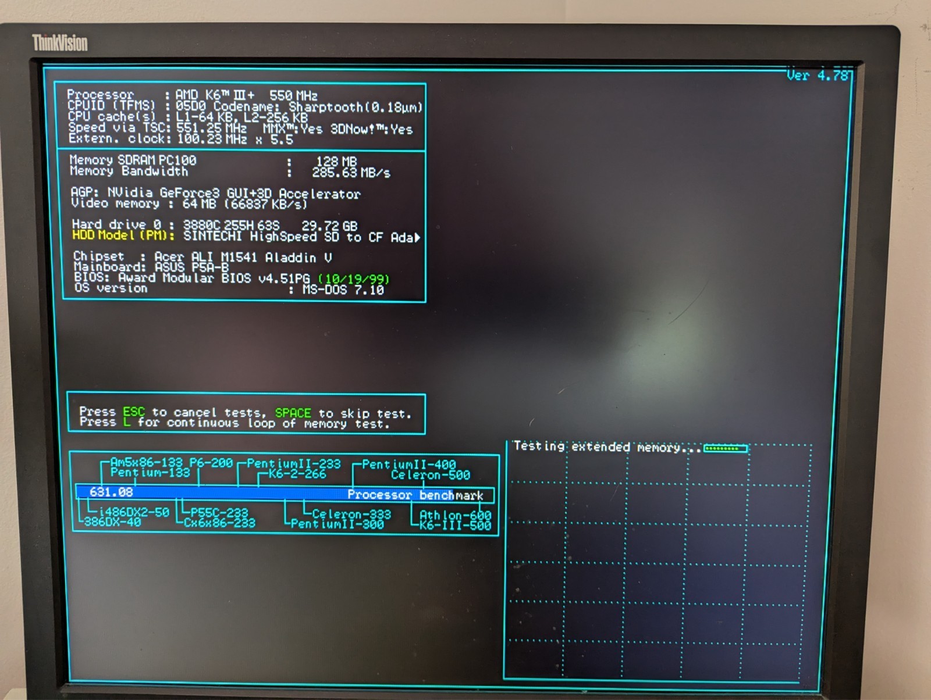Viewport: 931px width, 700px height.
Task: Click the hard drive geometry '3880C 255H 63S'
Action: [x=232, y=225]
